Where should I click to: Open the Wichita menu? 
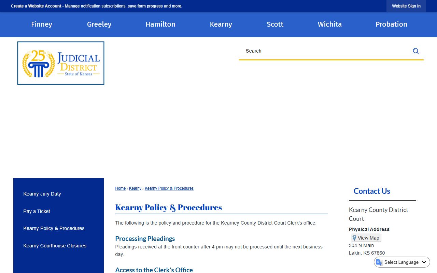(x=330, y=24)
